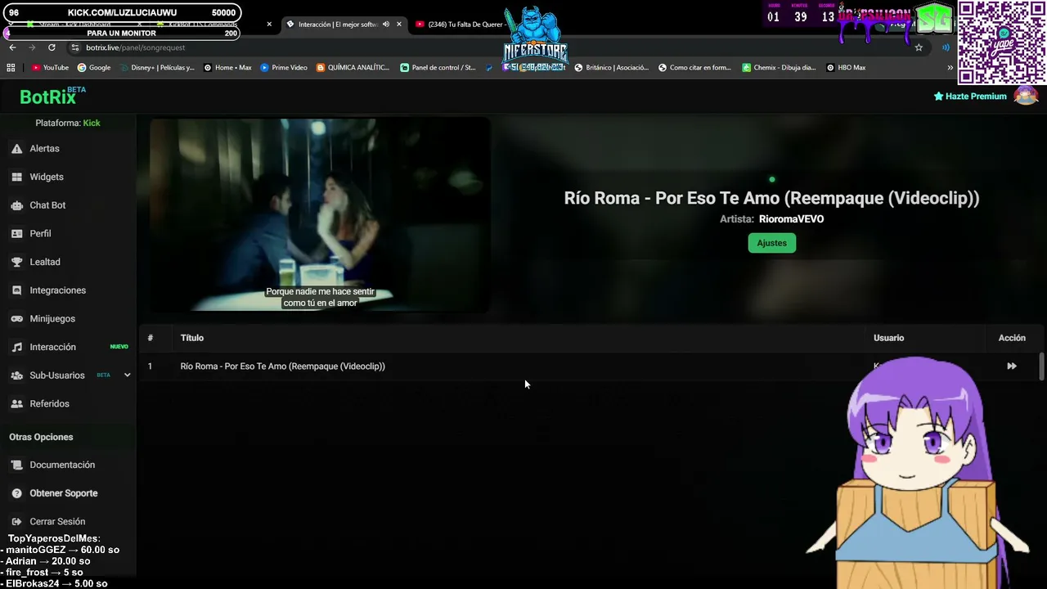Open the Widgets menu item
The width and height of the screenshot is (1047, 589).
click(x=68, y=177)
